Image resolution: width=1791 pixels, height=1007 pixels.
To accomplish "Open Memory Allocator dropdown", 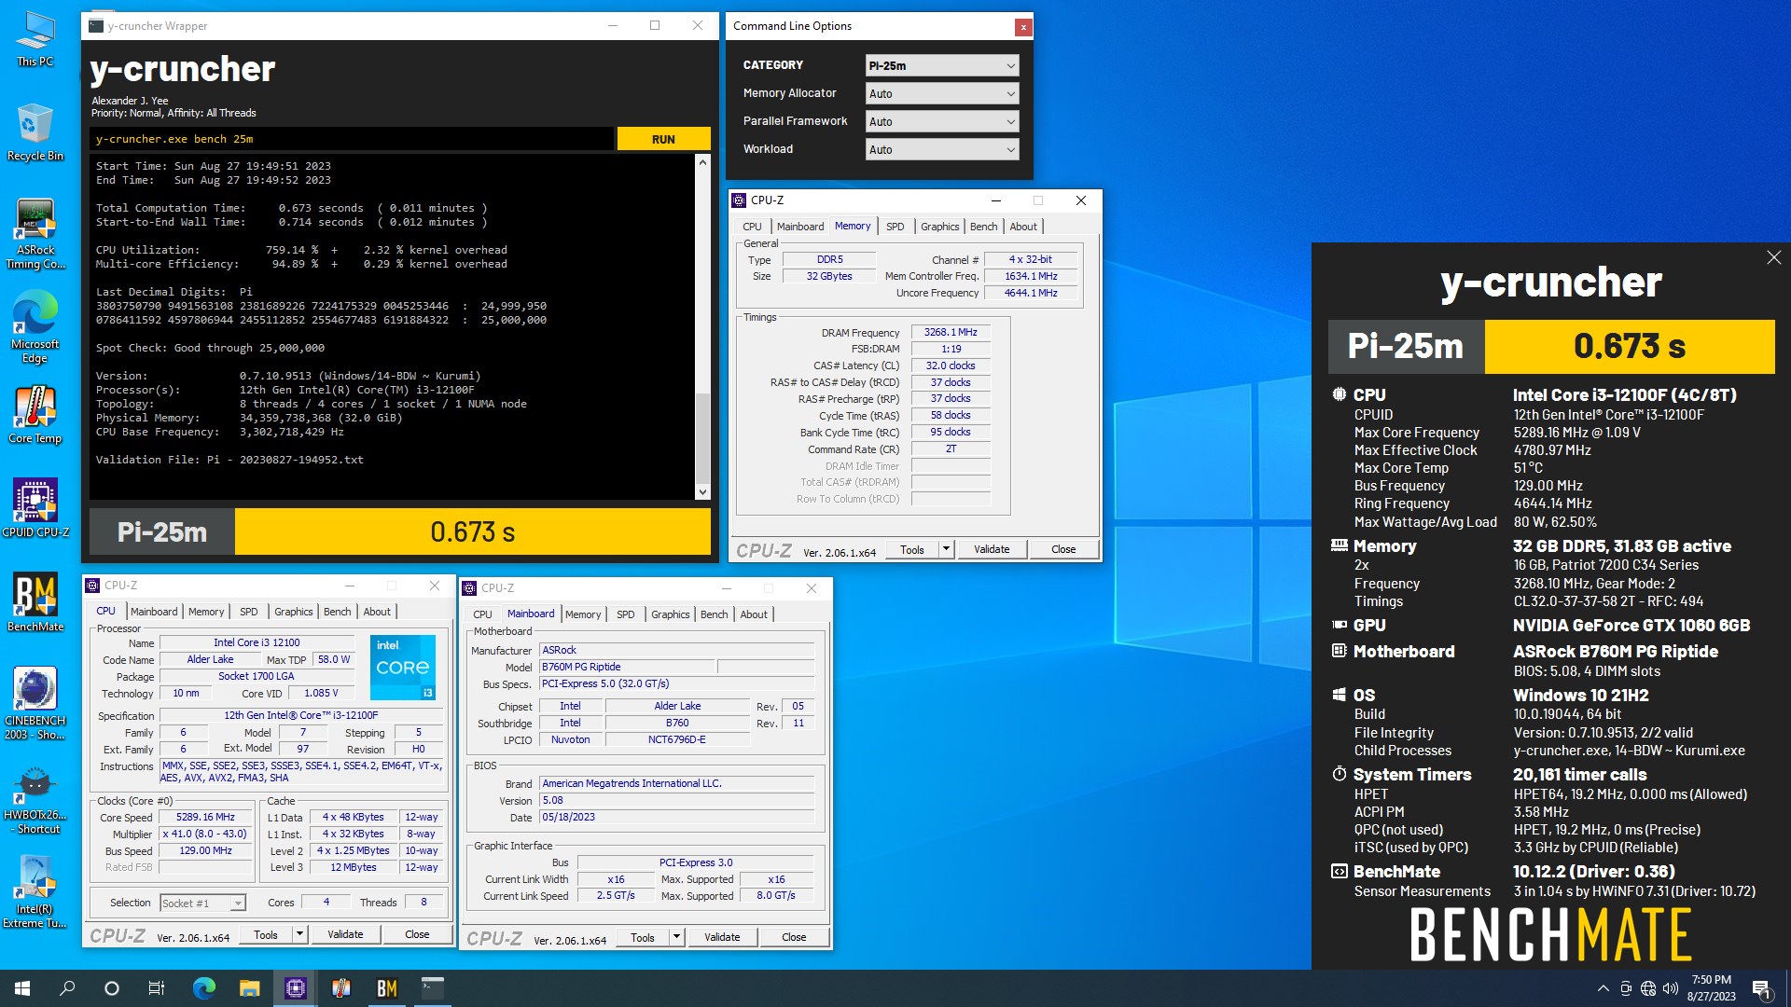I will pos(941,93).
